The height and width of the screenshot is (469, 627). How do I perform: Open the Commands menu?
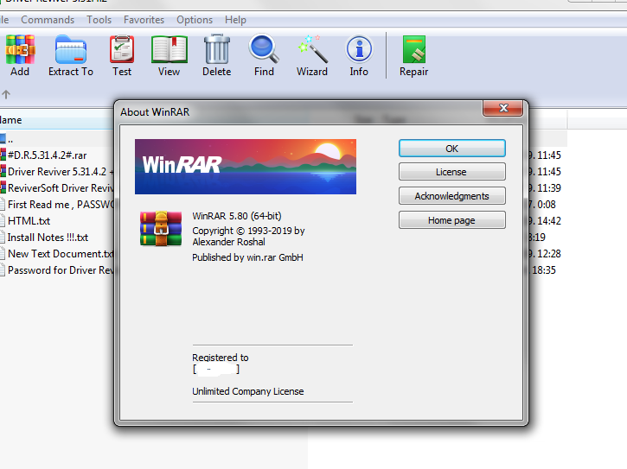point(48,20)
